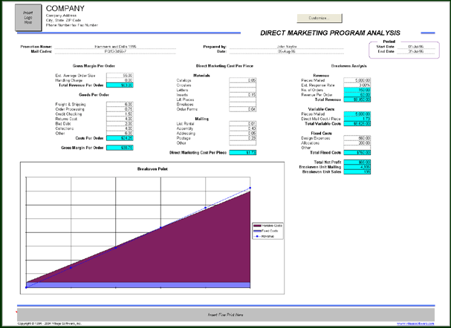This screenshot has width=451, height=328.
Task: Select the Catalogs material cost cell
Action: (x=243, y=79)
